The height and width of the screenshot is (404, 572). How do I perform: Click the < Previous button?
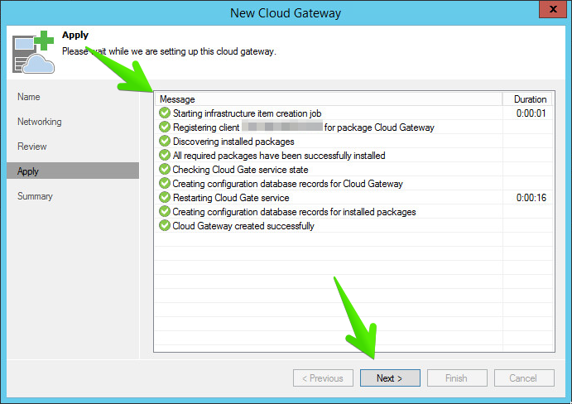(x=323, y=378)
